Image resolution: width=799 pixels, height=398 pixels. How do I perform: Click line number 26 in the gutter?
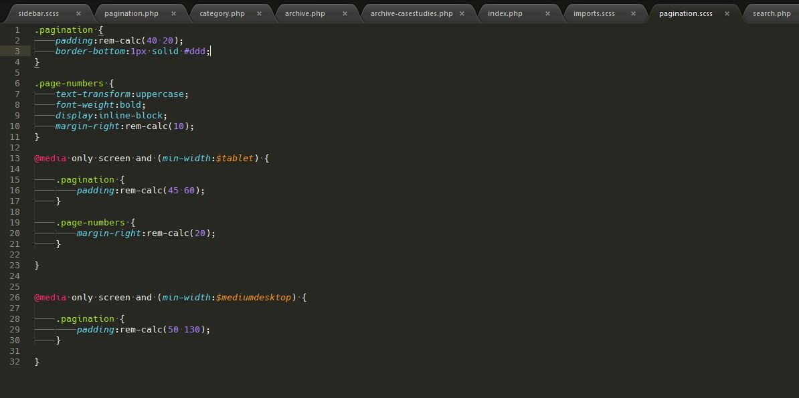[15, 298]
